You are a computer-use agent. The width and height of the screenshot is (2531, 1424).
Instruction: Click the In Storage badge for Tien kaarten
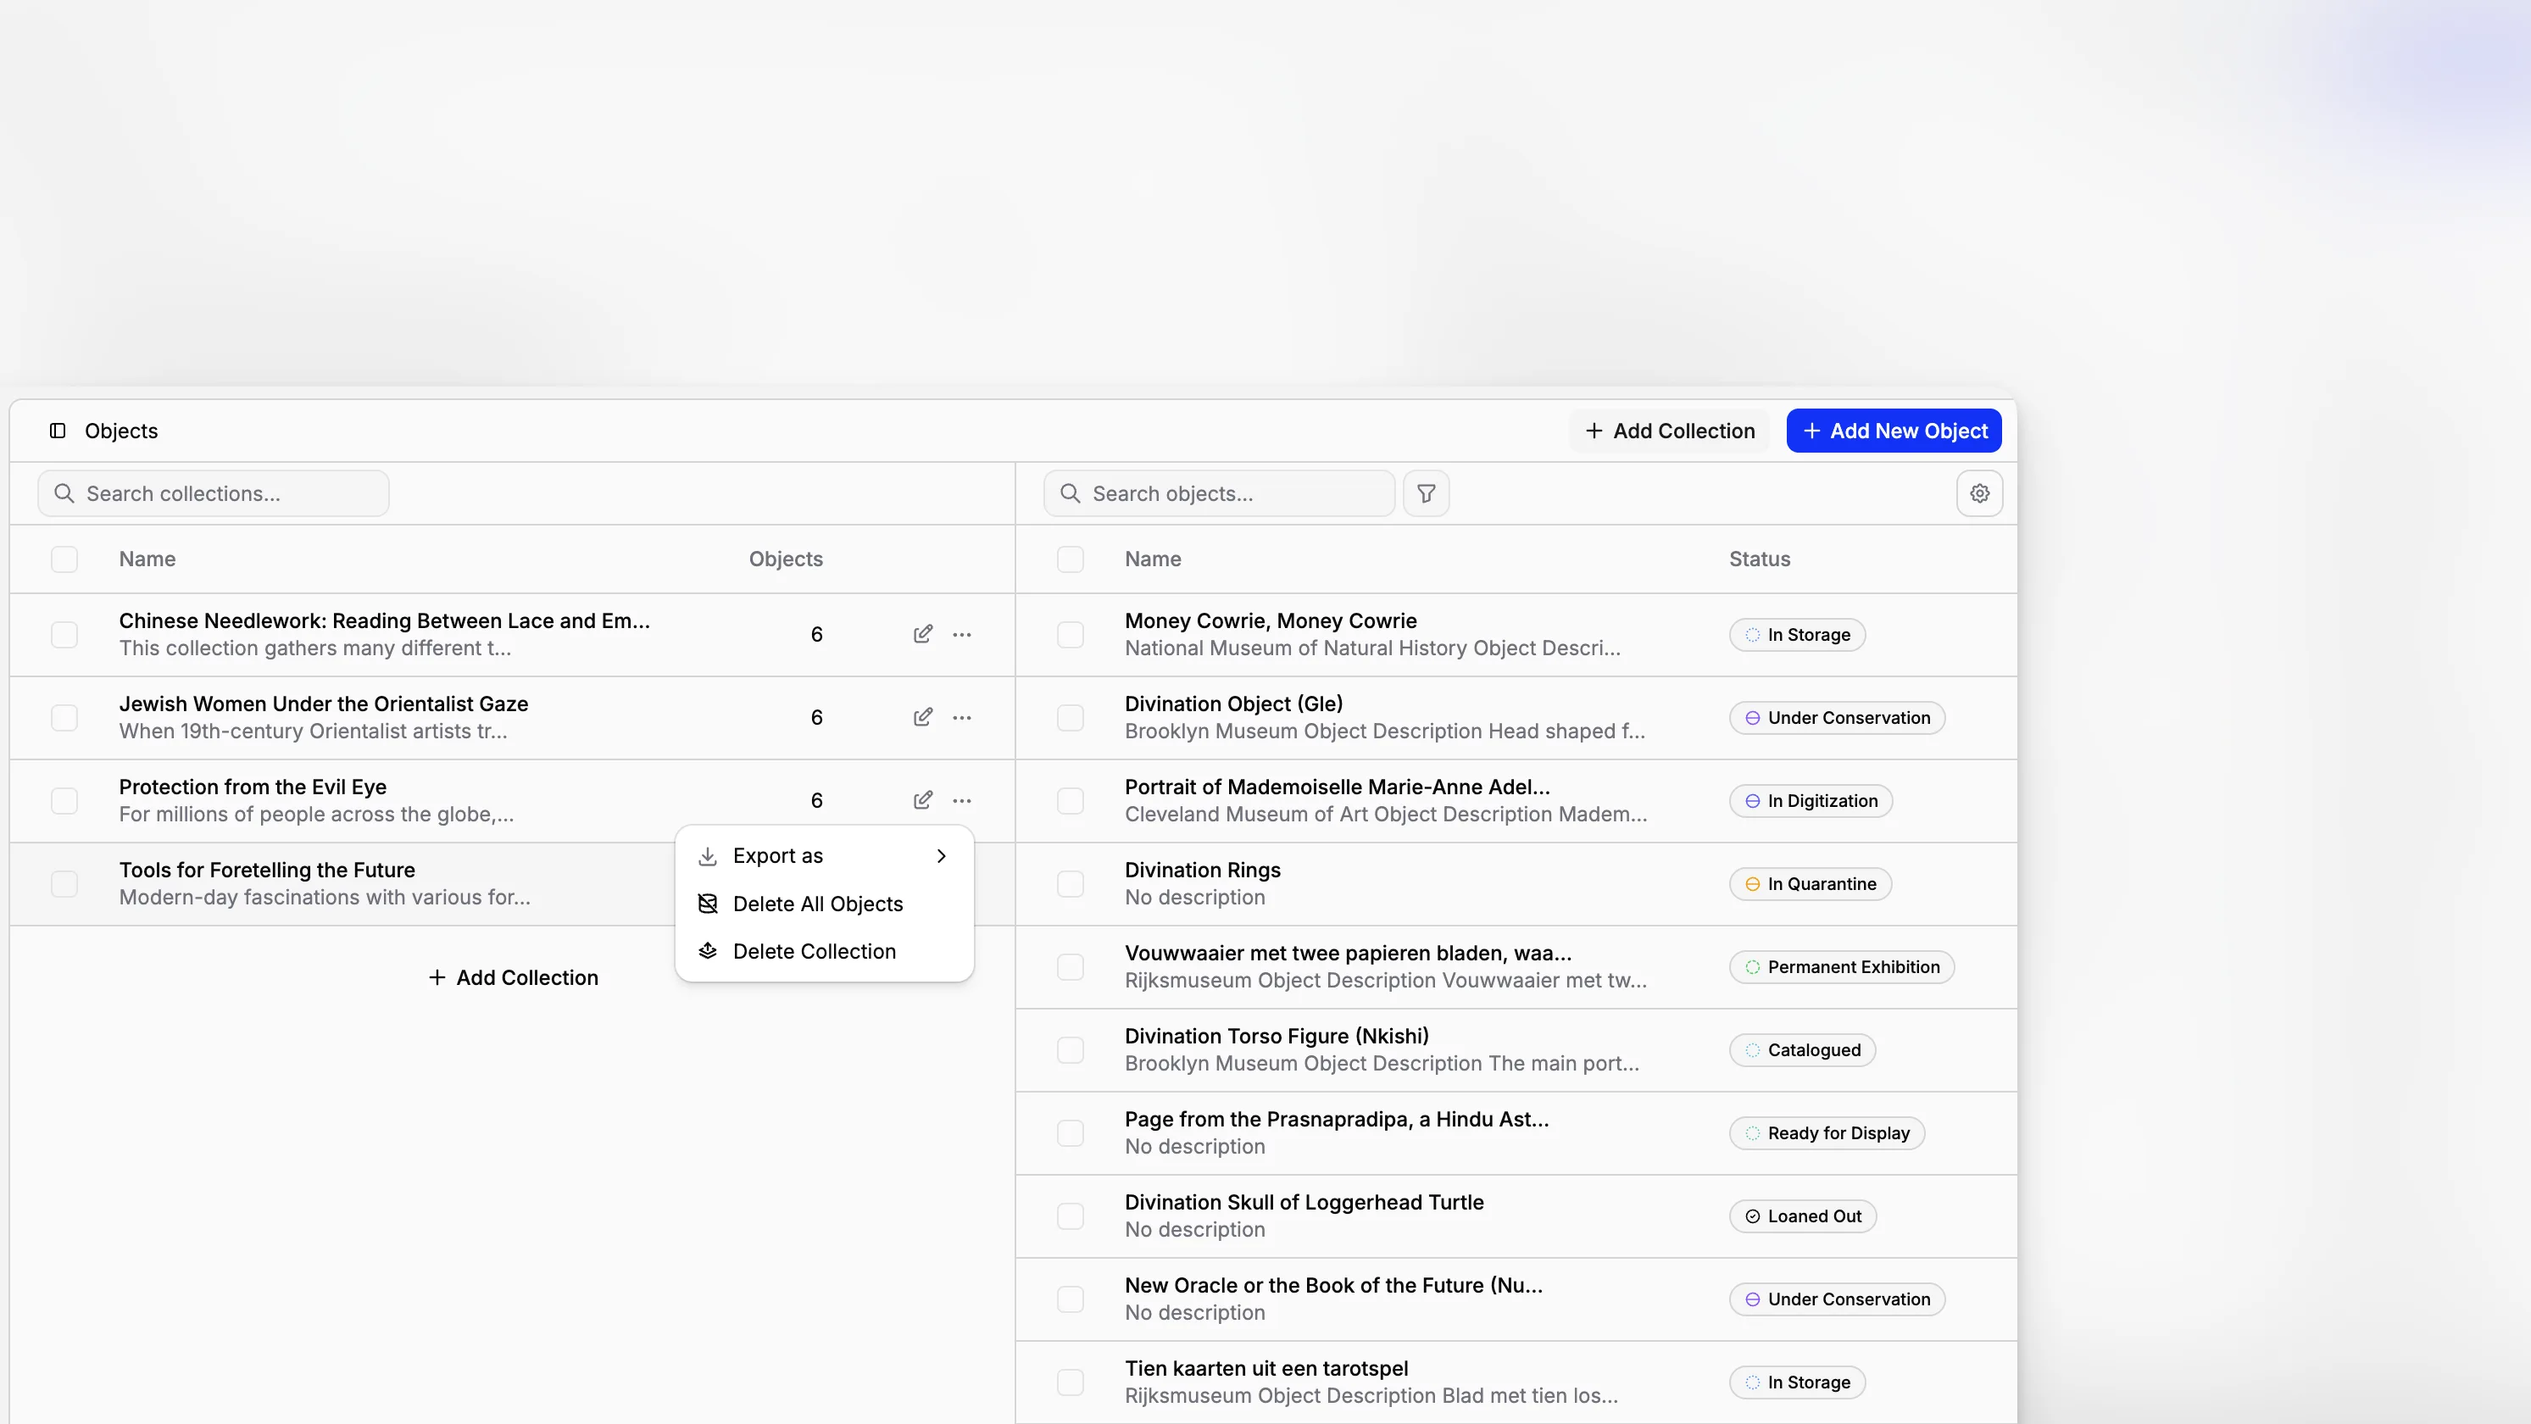1797,1382
